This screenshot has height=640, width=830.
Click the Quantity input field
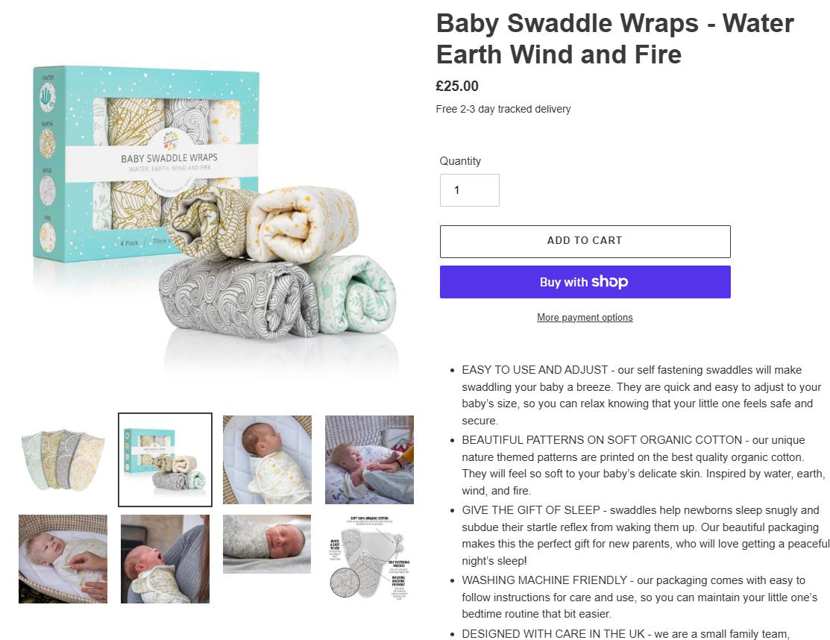point(470,190)
